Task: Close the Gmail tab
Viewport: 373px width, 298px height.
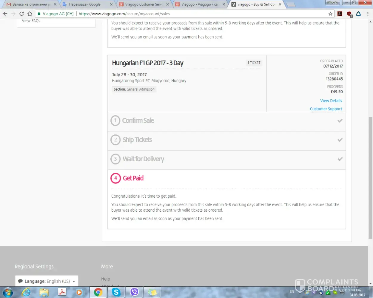Action: [55, 4]
